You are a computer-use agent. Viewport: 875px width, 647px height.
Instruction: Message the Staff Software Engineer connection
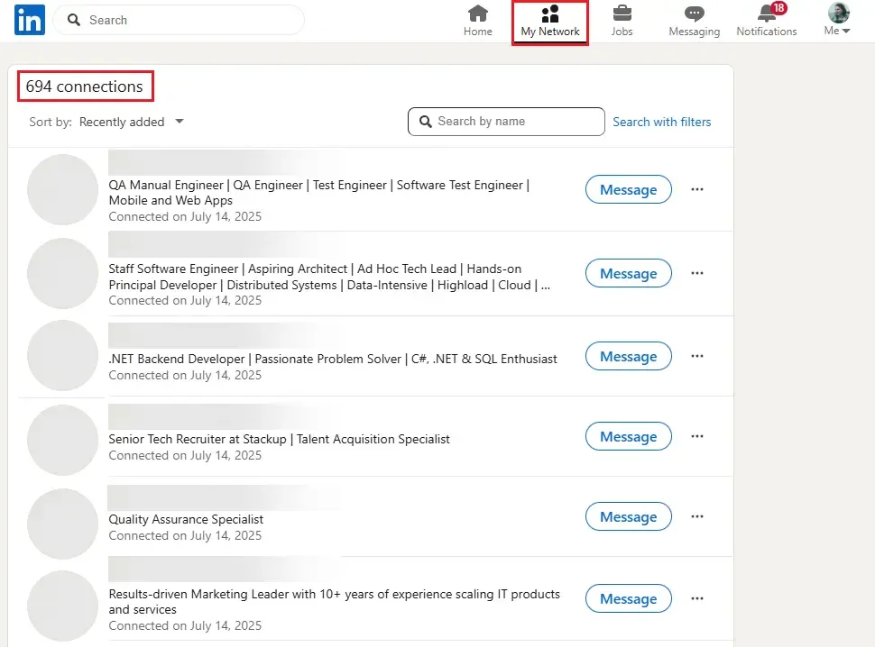(x=628, y=273)
